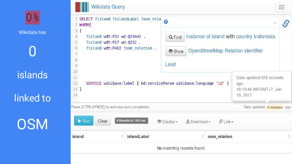Screen dimensions: 292x164
Task: Click sort arrows next to islandLabel header
Action: 203,136
